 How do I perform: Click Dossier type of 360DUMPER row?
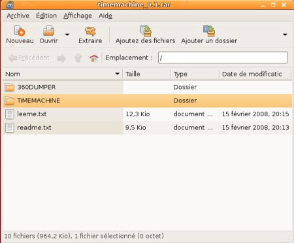(185, 87)
